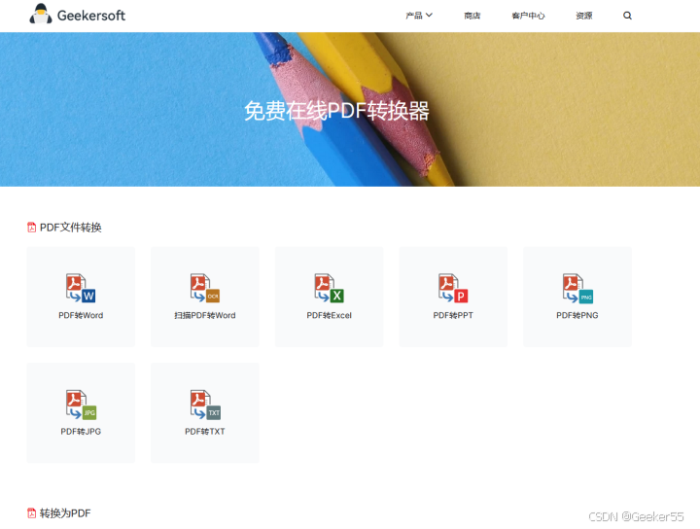
Task: Open the PDF转Excel label link
Action: pos(329,315)
